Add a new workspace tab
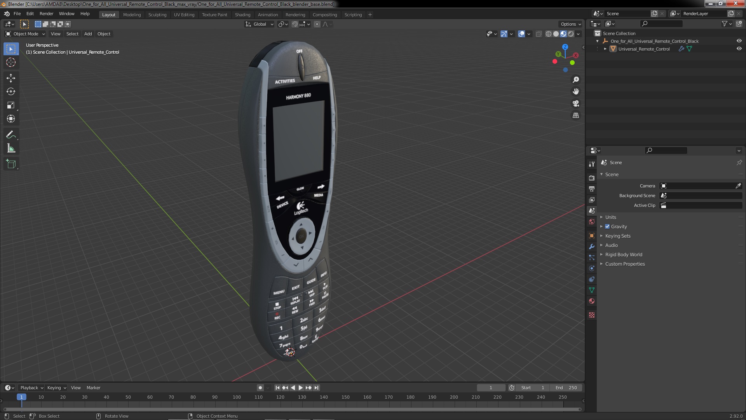 tap(370, 15)
